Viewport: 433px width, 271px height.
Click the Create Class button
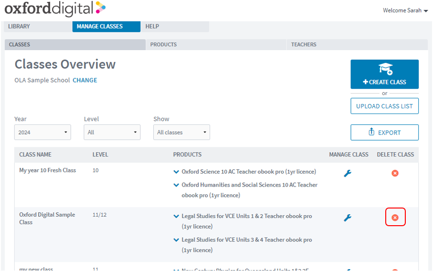point(385,74)
